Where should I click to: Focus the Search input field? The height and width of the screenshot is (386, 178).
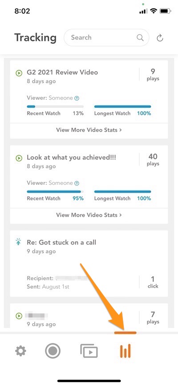pyautogui.click(x=106, y=38)
